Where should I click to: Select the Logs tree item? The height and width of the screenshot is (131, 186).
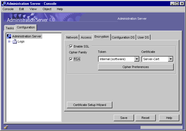pos(21,41)
